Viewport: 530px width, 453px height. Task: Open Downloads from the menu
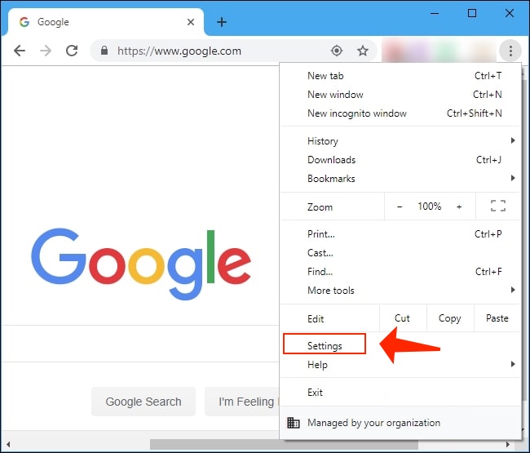point(400,160)
